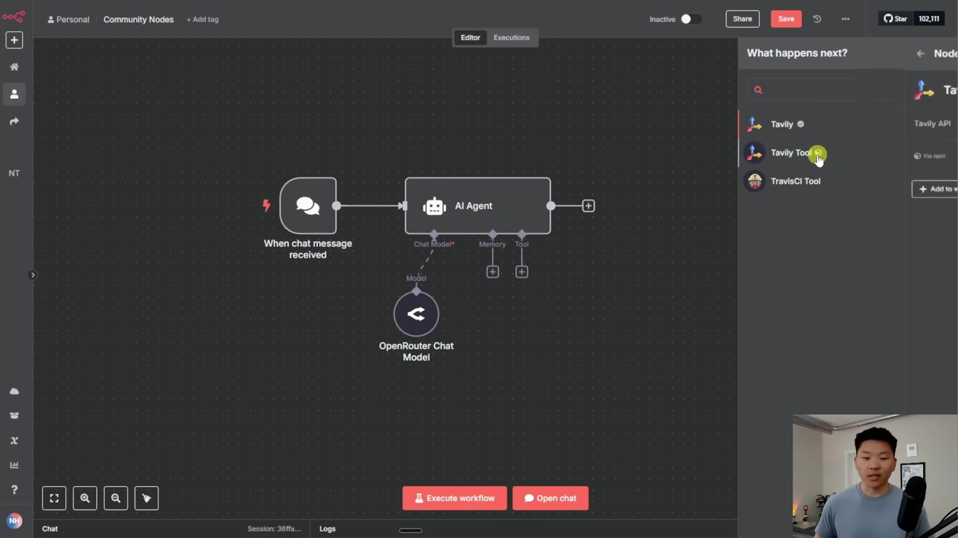The image size is (958, 538).
Task: Open the three-dot workflow menu
Action: 845,19
